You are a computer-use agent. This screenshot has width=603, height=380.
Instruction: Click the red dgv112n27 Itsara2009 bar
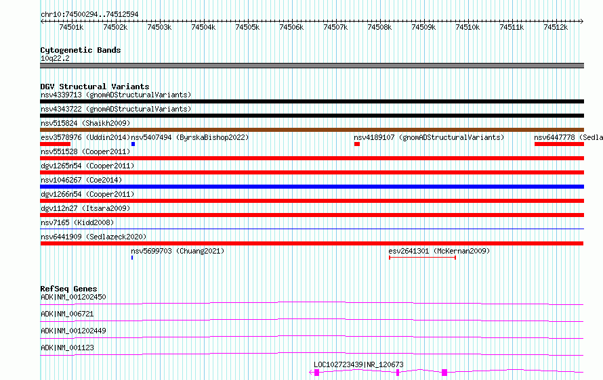click(x=312, y=215)
